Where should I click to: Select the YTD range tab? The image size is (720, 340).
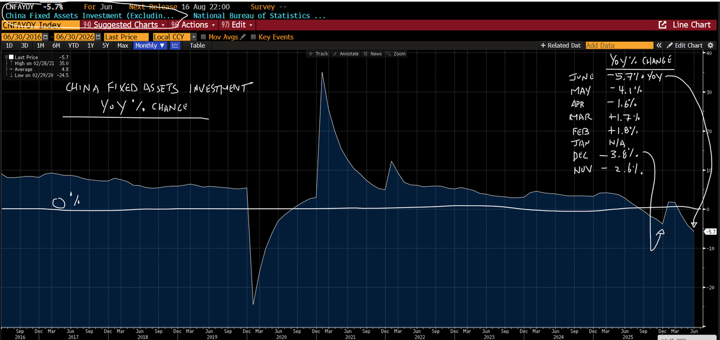pos(73,45)
